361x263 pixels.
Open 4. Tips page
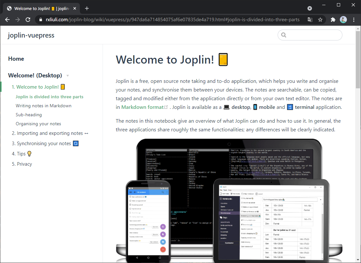pyautogui.click(x=21, y=153)
